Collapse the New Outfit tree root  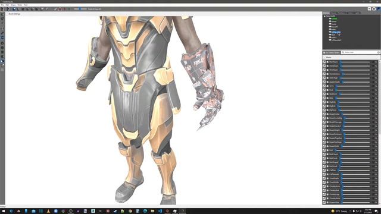(x=325, y=16)
